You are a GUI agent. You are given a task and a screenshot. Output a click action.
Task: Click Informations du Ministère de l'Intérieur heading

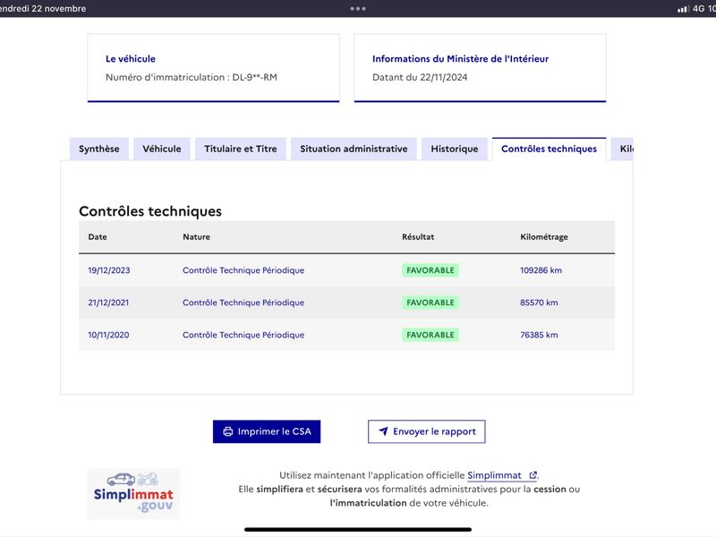click(x=460, y=59)
